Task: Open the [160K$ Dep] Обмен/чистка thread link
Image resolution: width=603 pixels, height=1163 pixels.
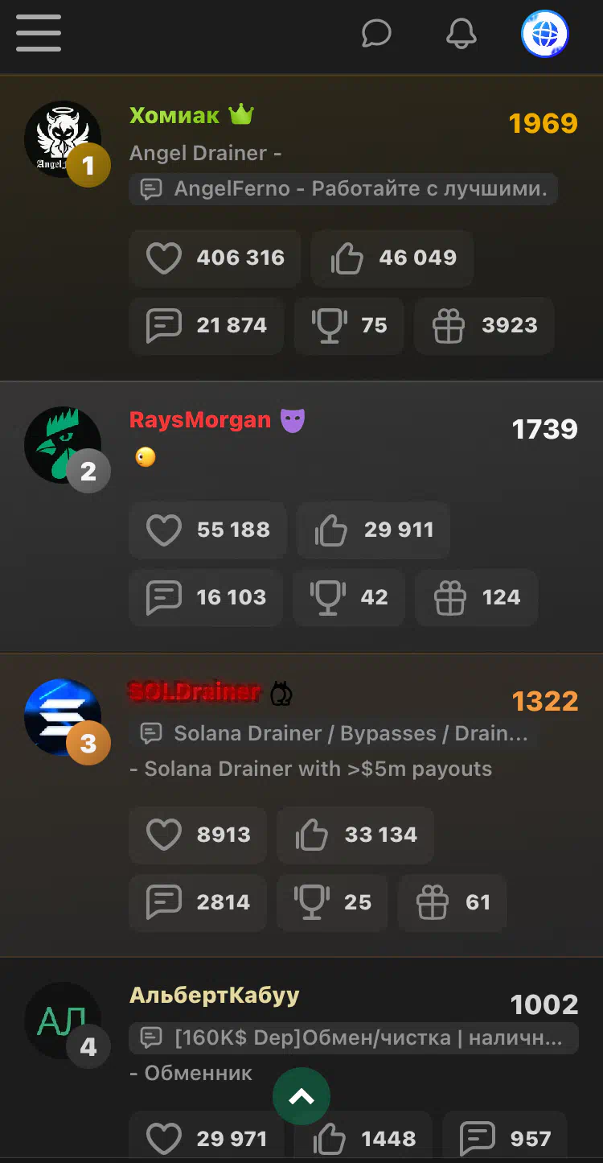Action: pos(354,1038)
